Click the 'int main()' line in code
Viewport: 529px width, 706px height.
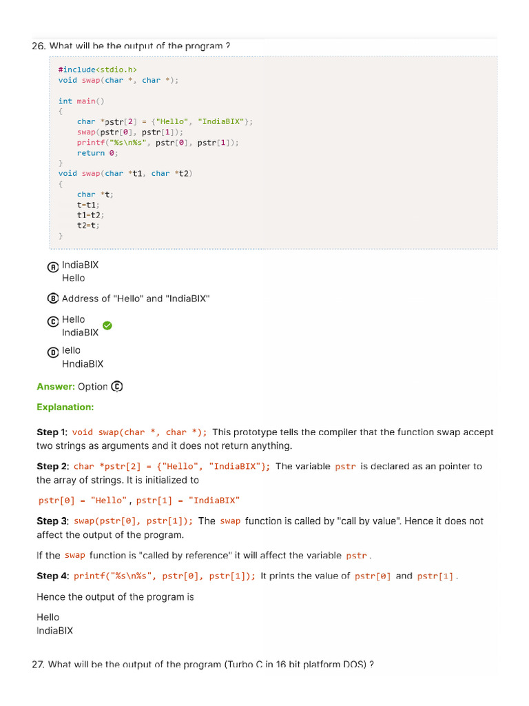tap(81, 101)
